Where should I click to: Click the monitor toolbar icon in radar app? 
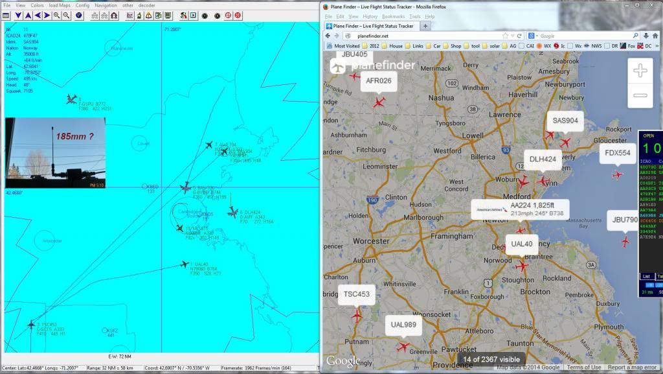pyautogui.click(x=168, y=16)
